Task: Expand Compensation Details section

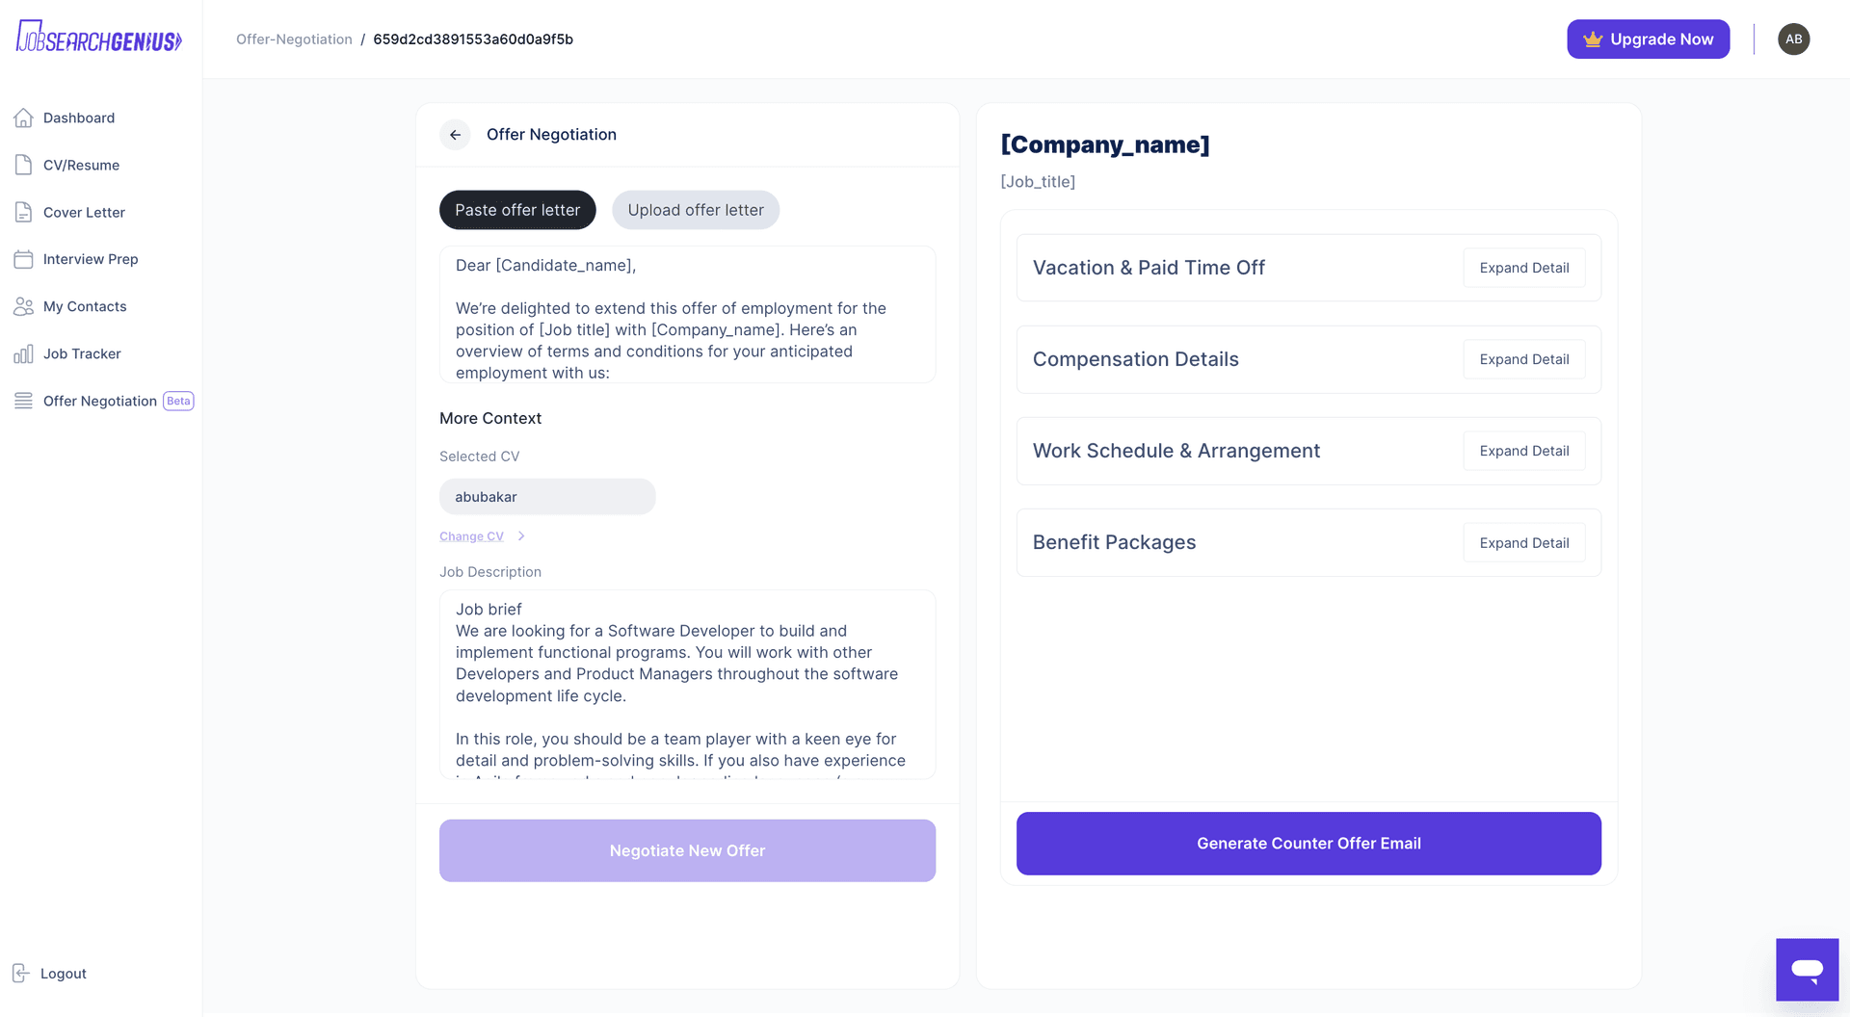Action: click(x=1523, y=359)
